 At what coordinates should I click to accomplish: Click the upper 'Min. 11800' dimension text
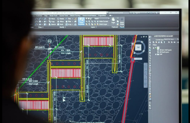[x=66, y=50]
